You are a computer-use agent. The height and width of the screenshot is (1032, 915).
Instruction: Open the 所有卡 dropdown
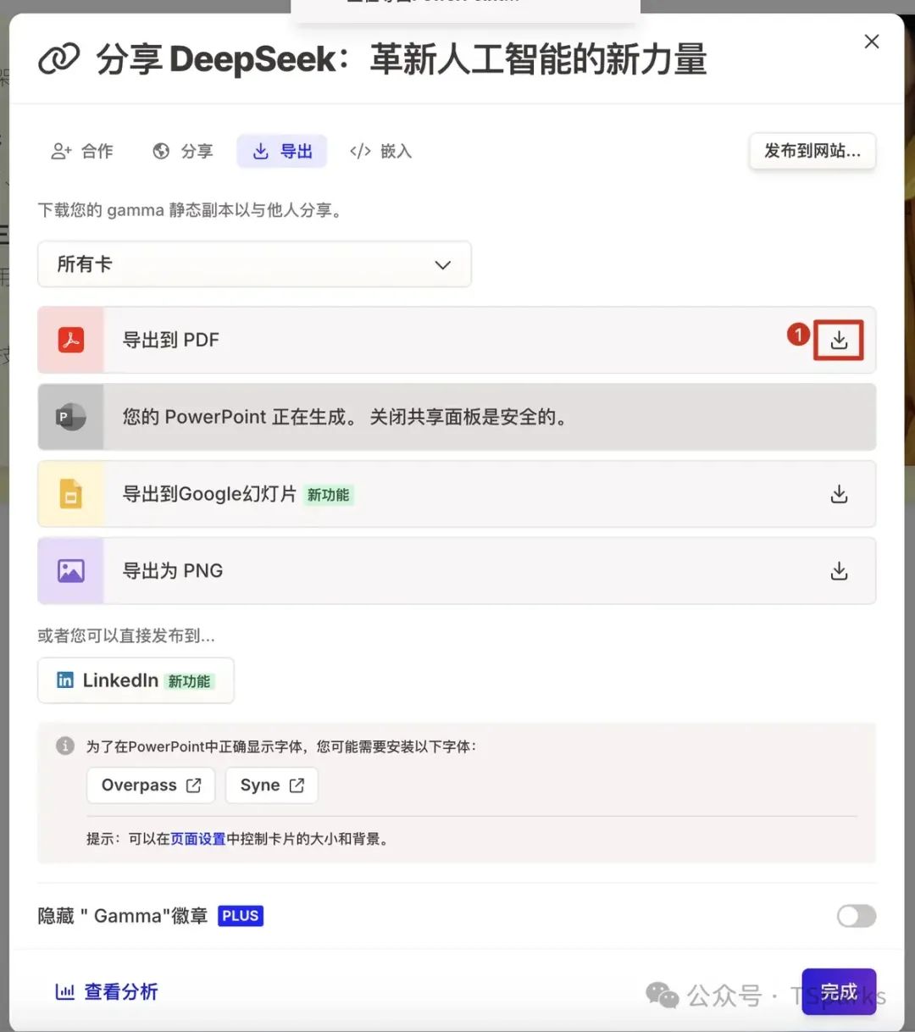(x=254, y=264)
